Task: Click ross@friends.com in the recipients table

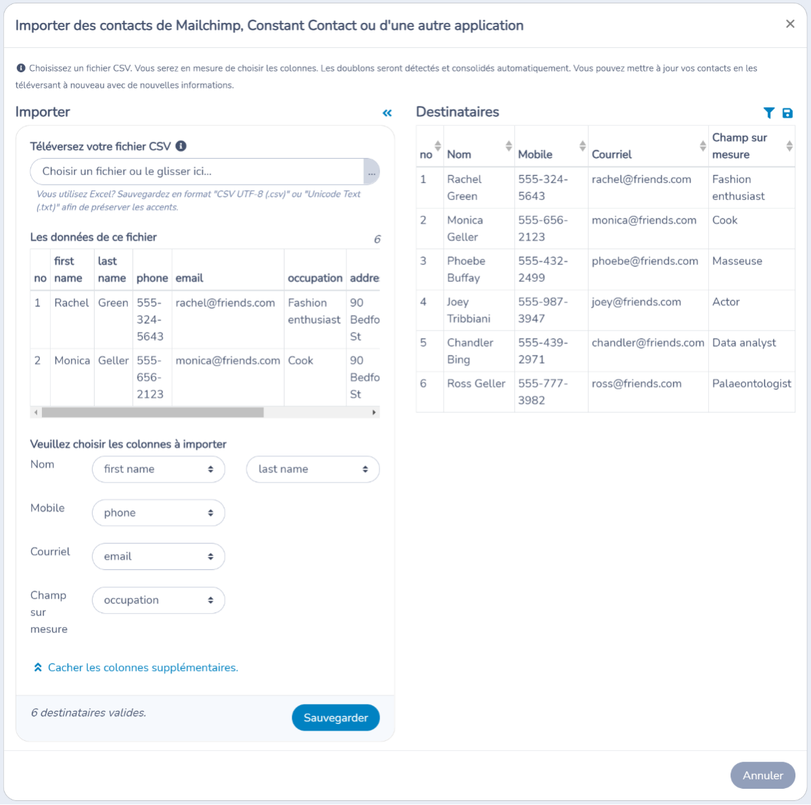Action: click(x=636, y=383)
